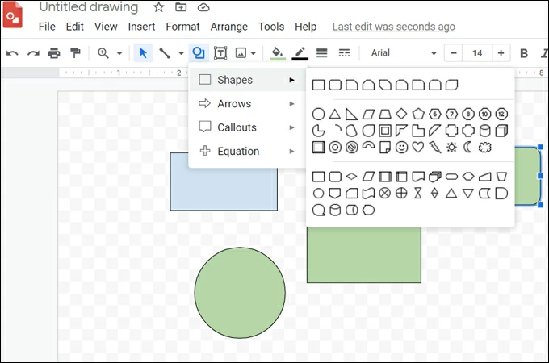This screenshot has height=363, width=549.
Task: Click the Border weight icon
Action: tap(322, 52)
